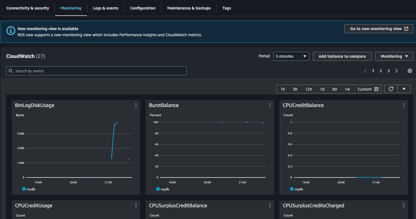Click the info icon in the banner
This screenshot has width=416, height=219.
coord(11,31)
